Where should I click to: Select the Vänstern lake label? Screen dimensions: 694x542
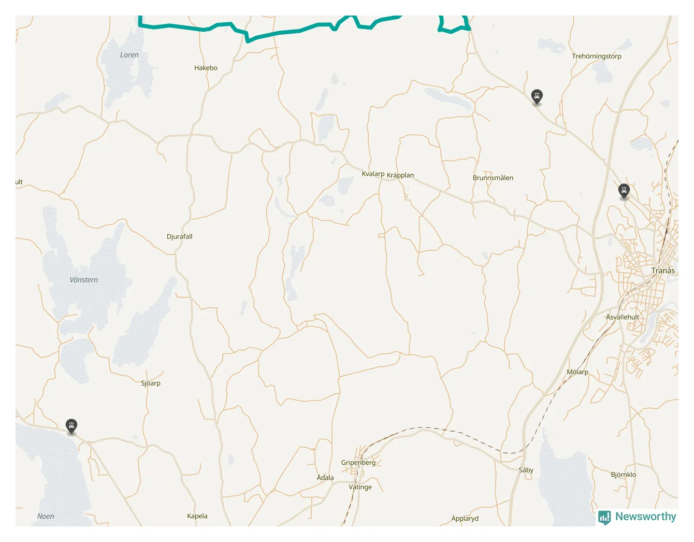pos(84,280)
